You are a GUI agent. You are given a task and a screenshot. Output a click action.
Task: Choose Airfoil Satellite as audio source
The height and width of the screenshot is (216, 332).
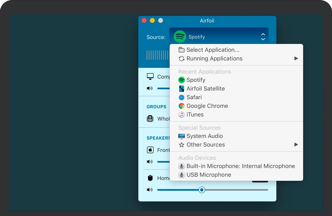[x=205, y=89]
